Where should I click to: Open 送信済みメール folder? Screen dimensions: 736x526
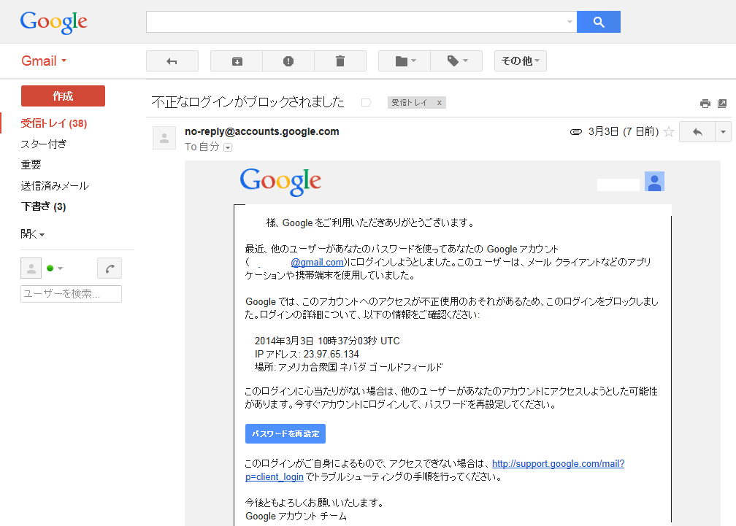pyautogui.click(x=55, y=185)
